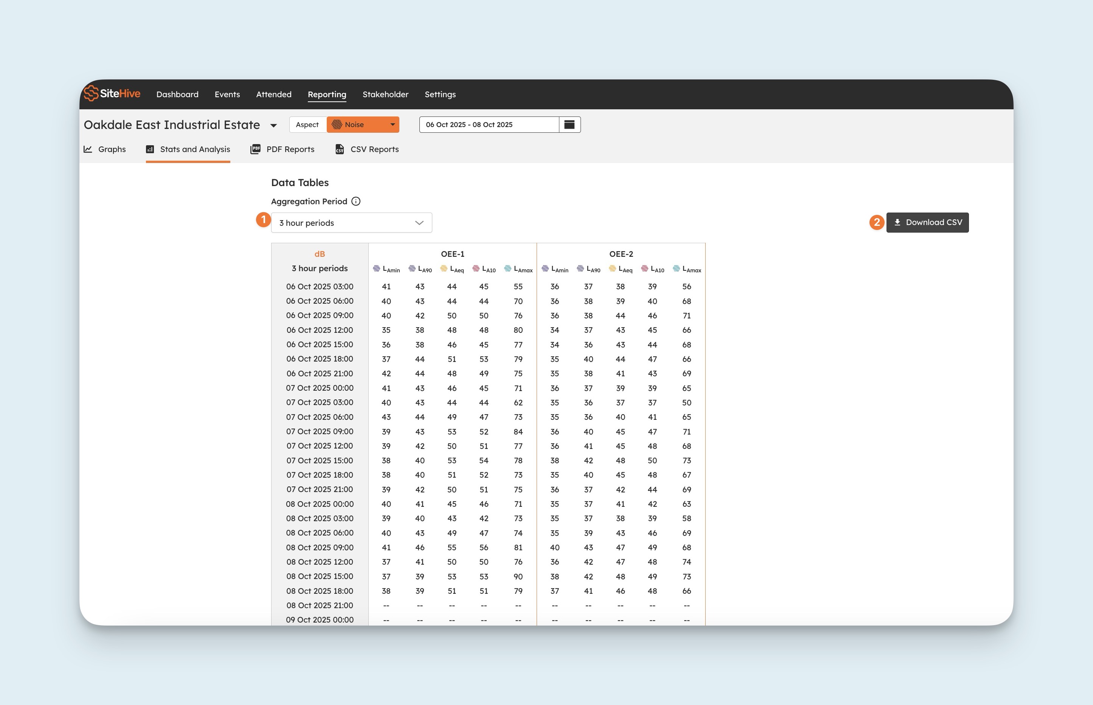Viewport: 1093px width, 705px height.
Task: Click Aggregation Period info icon
Action: (x=356, y=202)
